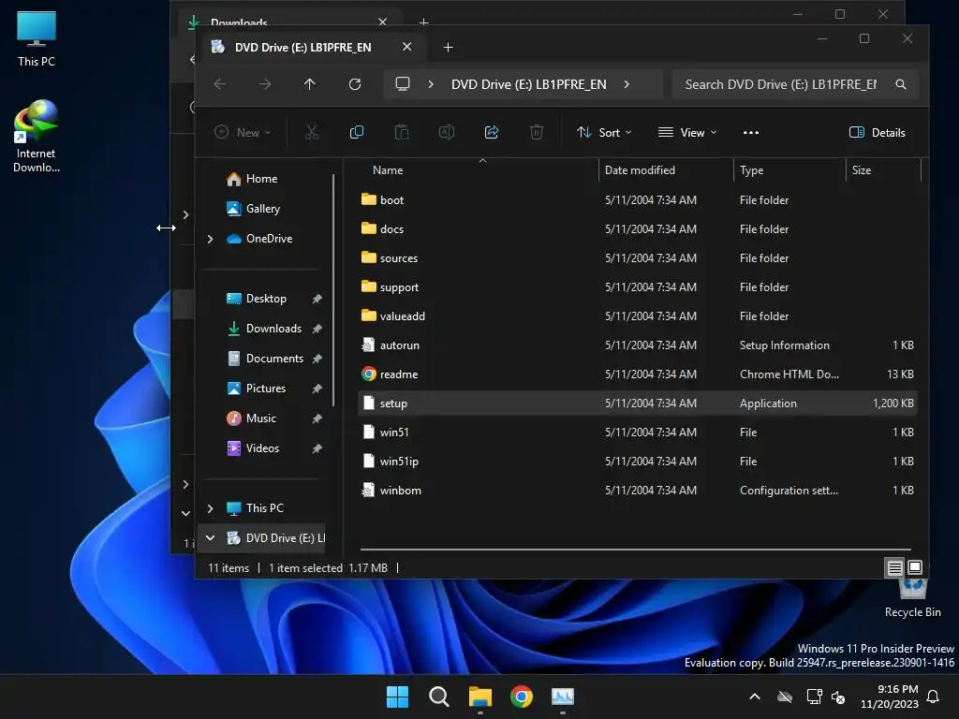
Task: Open Internet Download Manager desktop shortcut
Action: (x=37, y=136)
